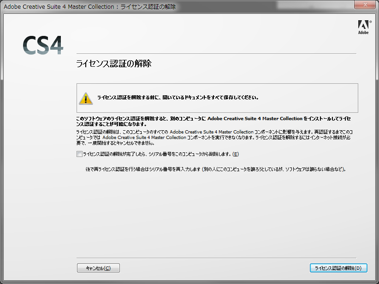
Task: Click the window title bar text
Action: pyautogui.click(x=89, y=7)
